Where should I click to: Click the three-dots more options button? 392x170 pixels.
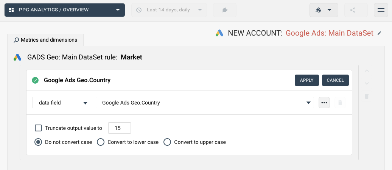pyautogui.click(x=324, y=103)
